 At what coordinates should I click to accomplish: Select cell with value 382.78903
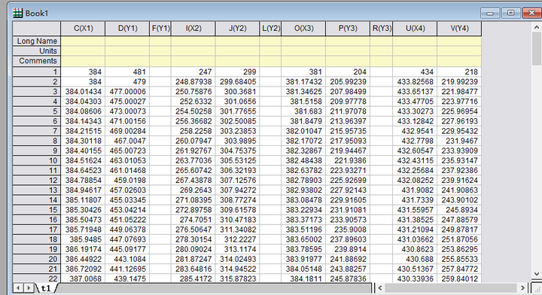point(303,181)
